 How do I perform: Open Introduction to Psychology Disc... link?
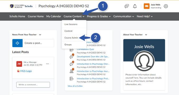93,64
